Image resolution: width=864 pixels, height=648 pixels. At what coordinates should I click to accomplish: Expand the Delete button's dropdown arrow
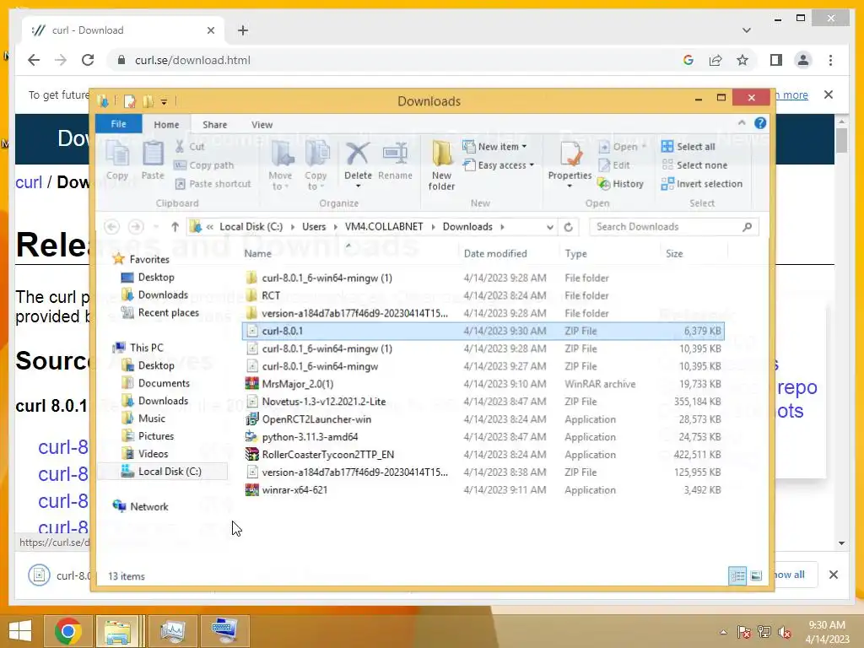(x=358, y=186)
